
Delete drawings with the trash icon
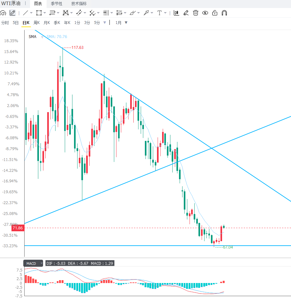coord(196,13)
